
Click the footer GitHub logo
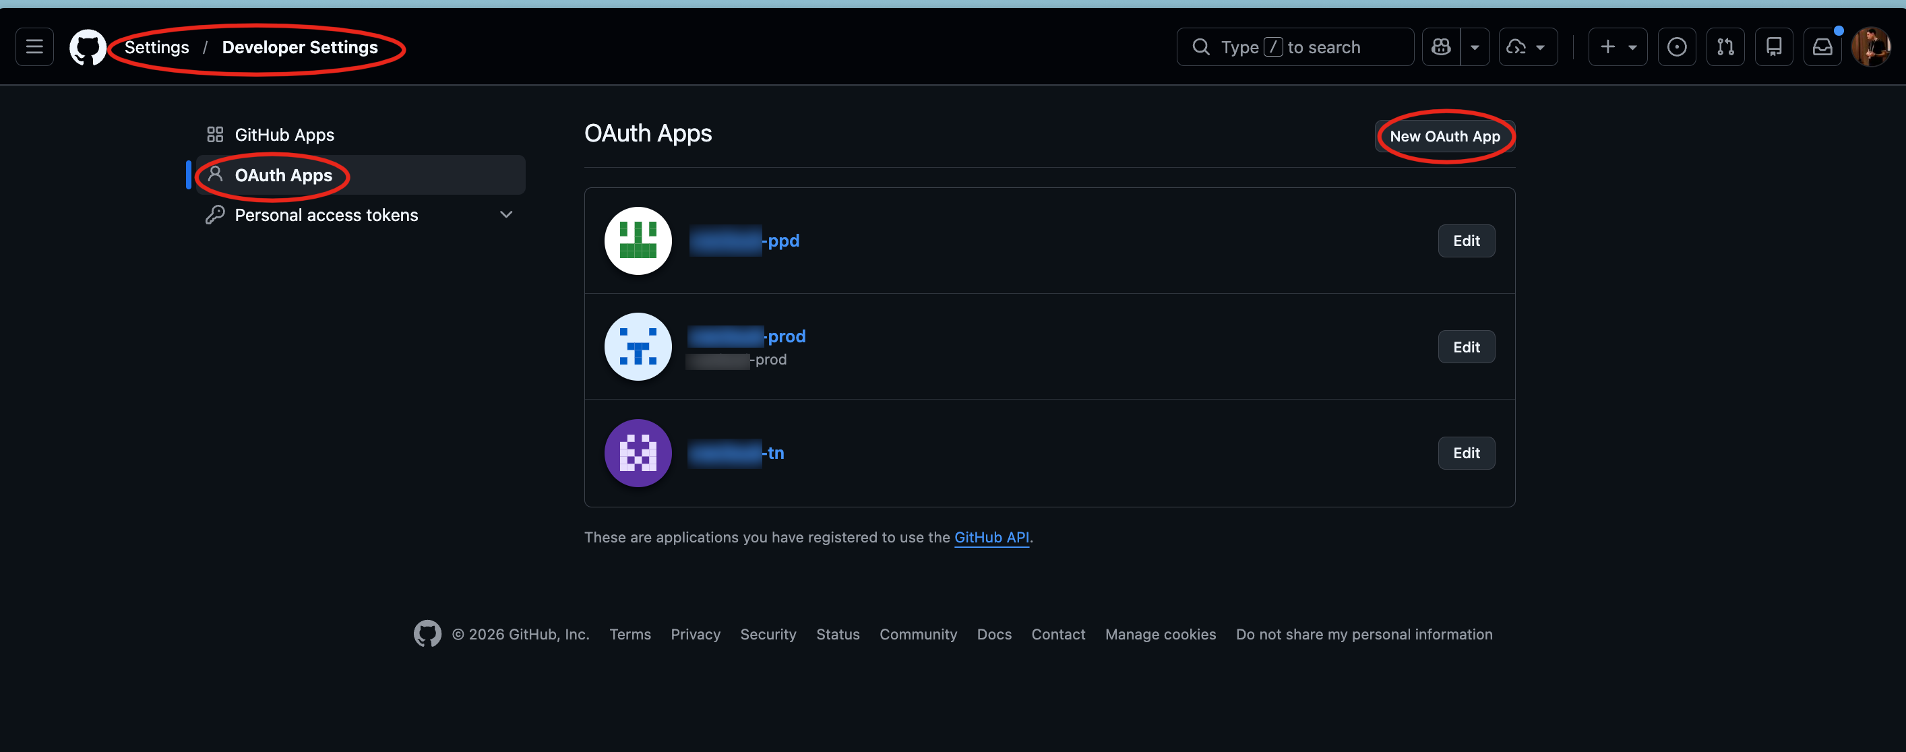coord(427,635)
